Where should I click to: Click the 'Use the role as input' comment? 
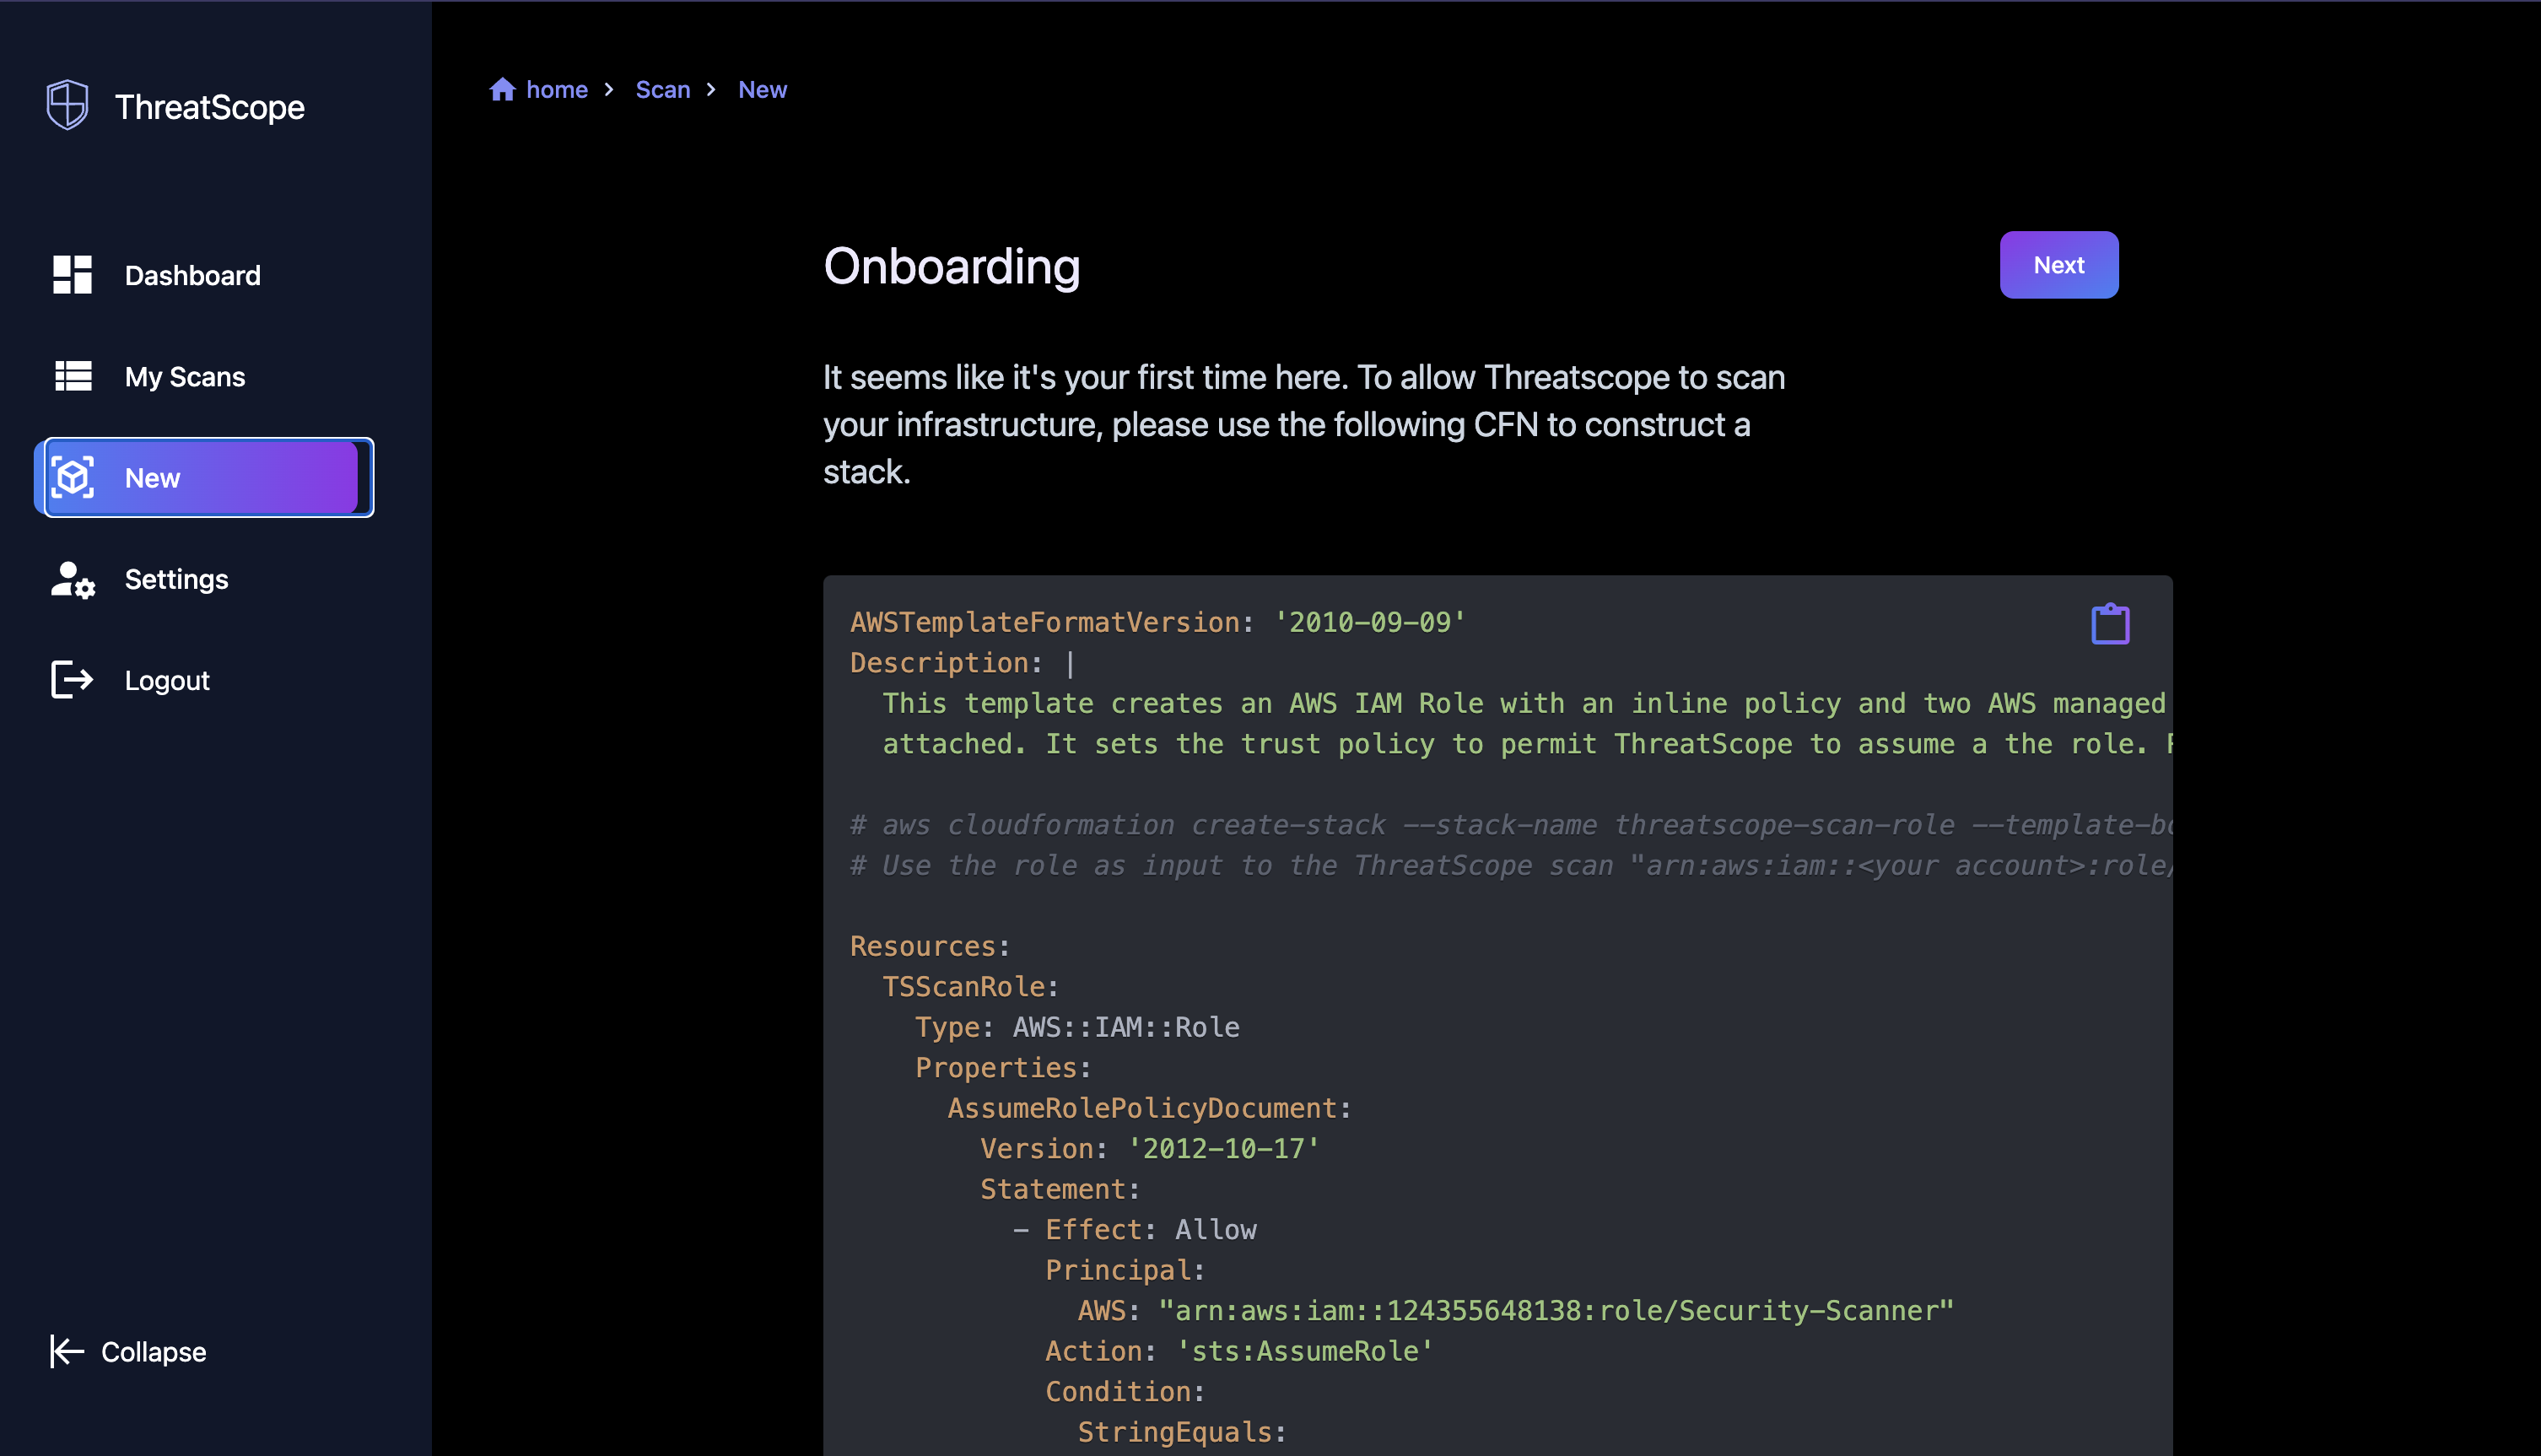click(1511, 866)
